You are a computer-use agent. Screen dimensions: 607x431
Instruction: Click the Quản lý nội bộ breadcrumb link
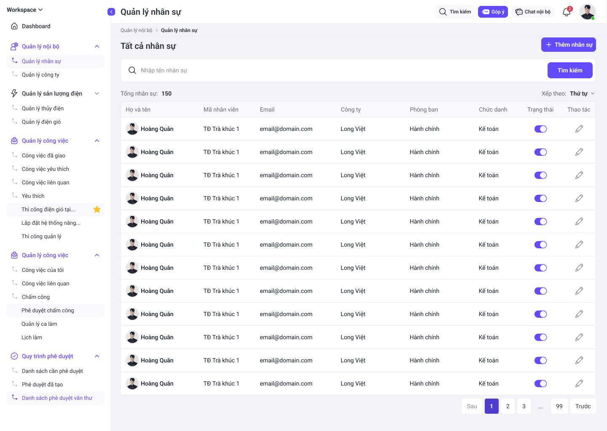click(136, 30)
